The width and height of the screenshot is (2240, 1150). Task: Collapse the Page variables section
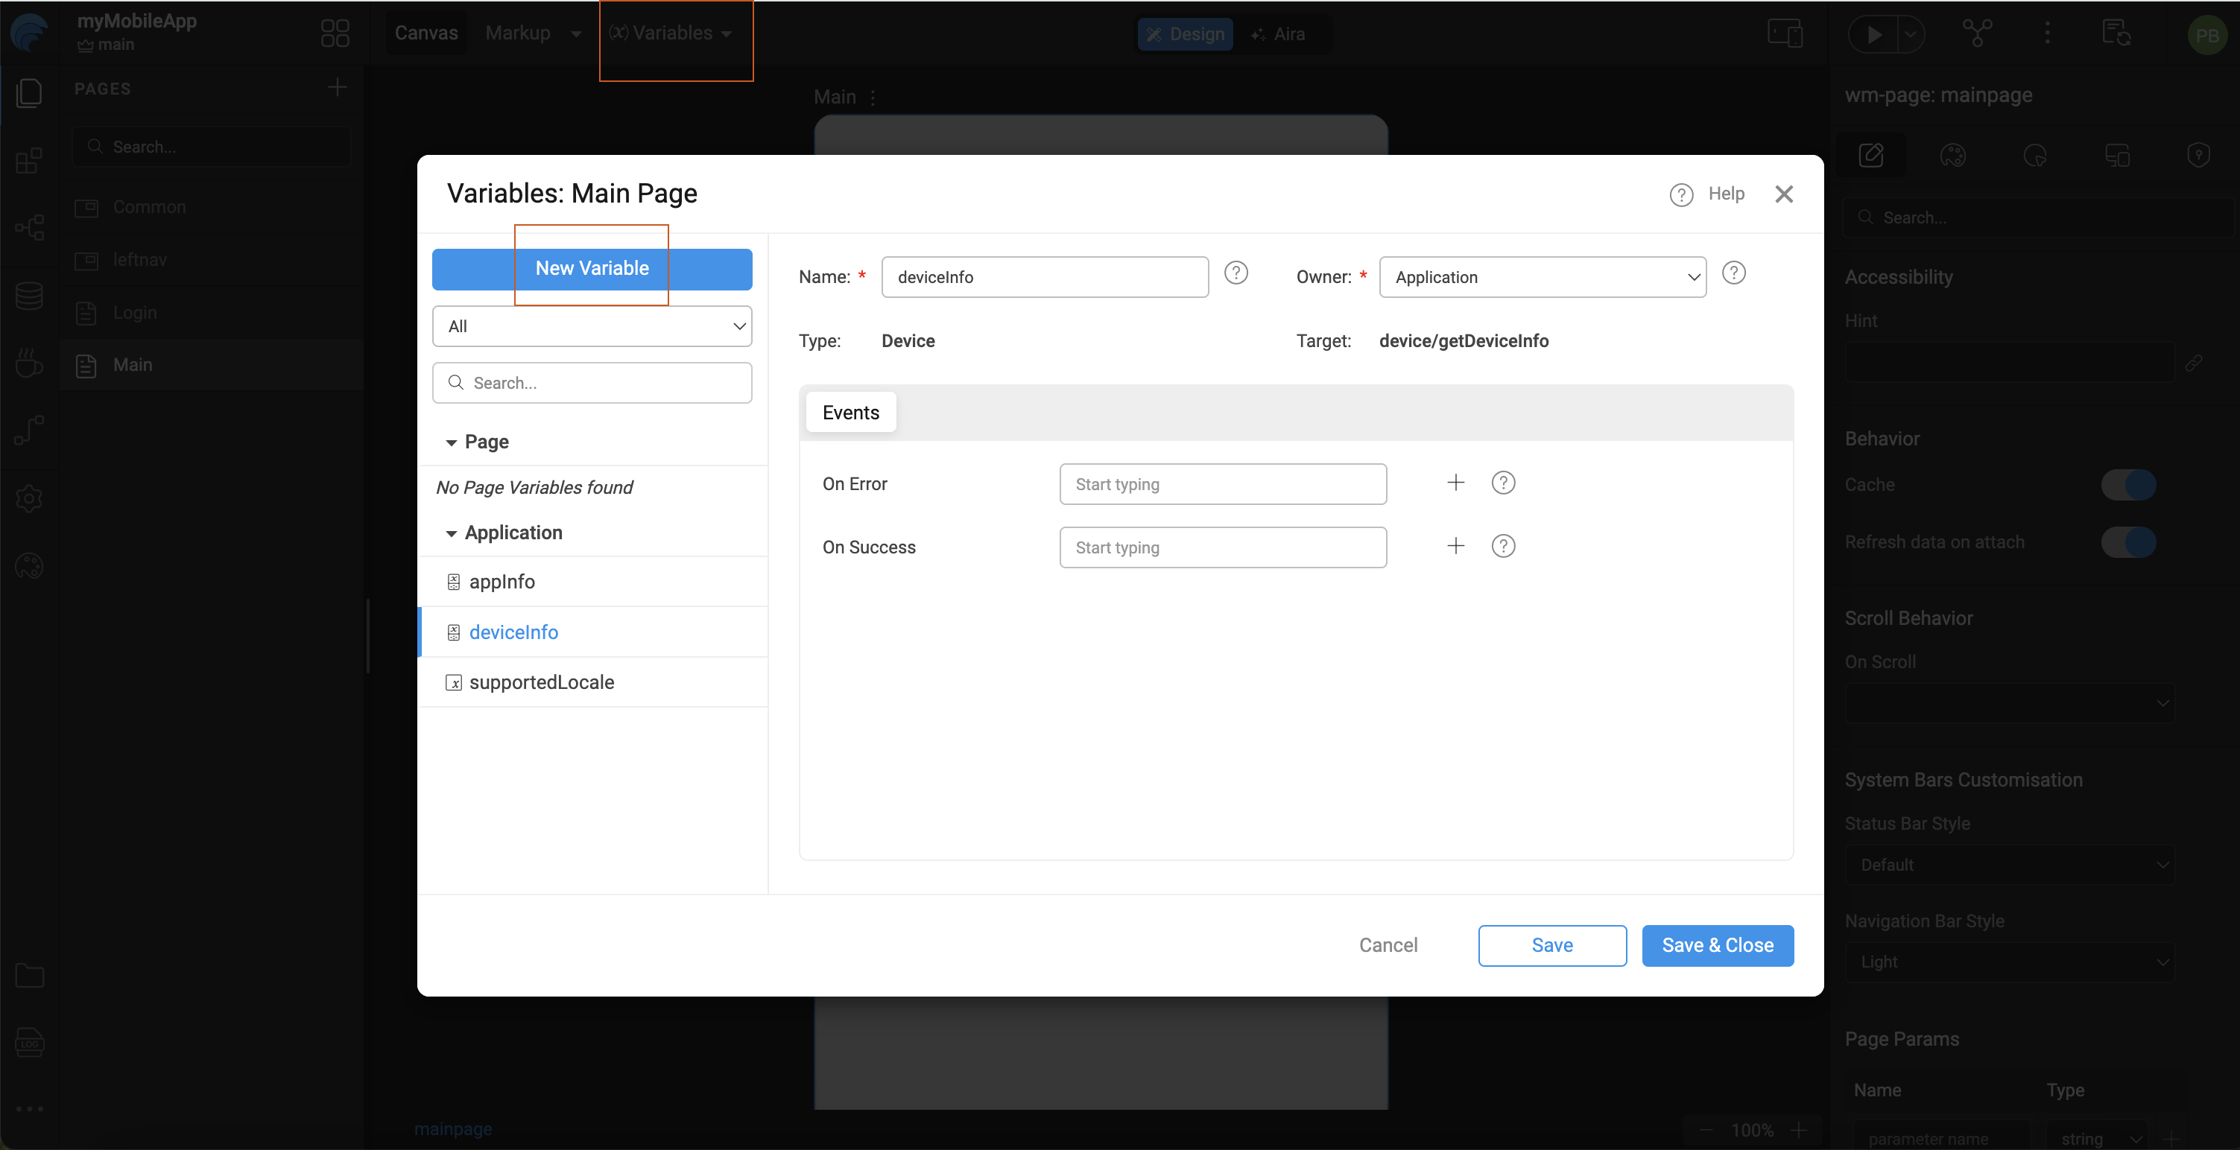point(452,442)
